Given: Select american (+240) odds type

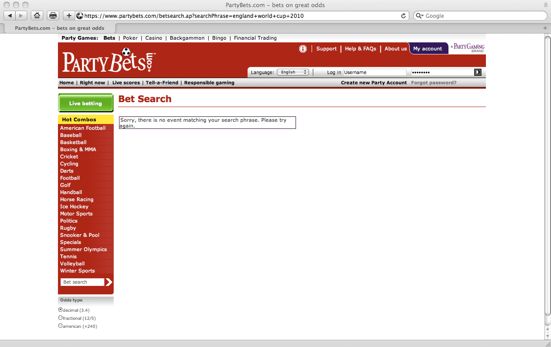Looking at the screenshot, I should pos(61,326).
